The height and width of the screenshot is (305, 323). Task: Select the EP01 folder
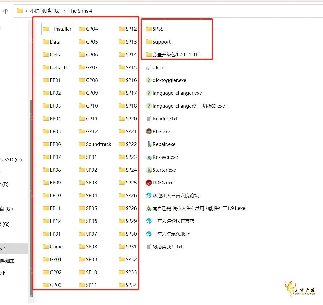click(52, 80)
